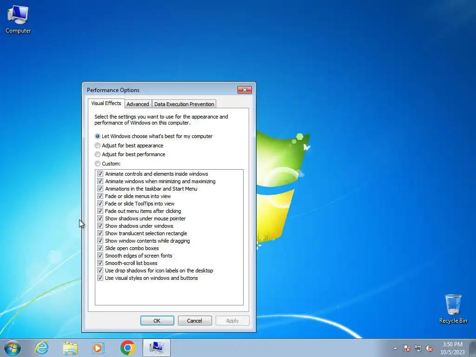Click the muted volume tray icon
Image resolution: width=476 pixels, height=357 pixels.
(429, 349)
